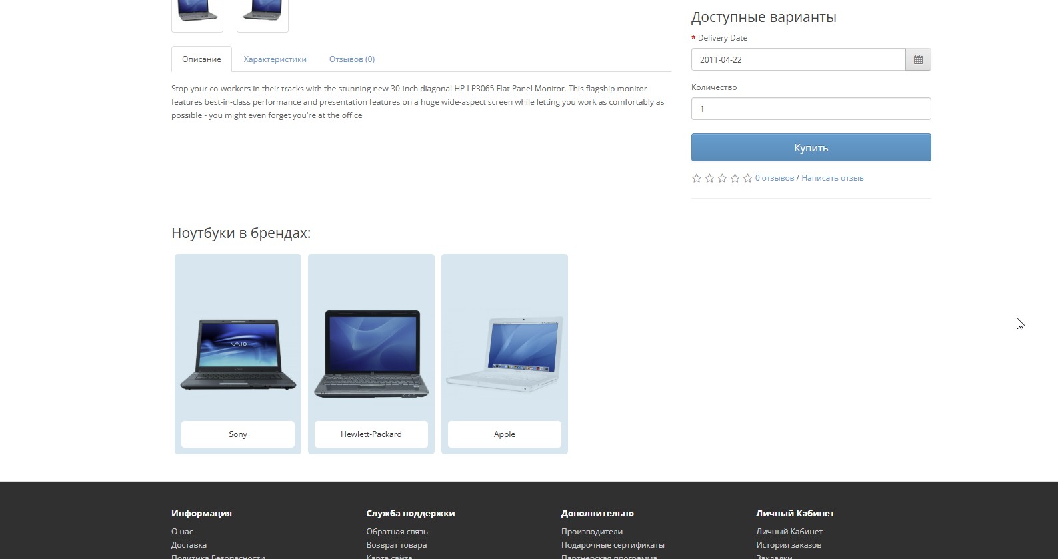The image size is (1058, 559).
Task: Open the Обратная связь footer link
Action: (x=397, y=532)
